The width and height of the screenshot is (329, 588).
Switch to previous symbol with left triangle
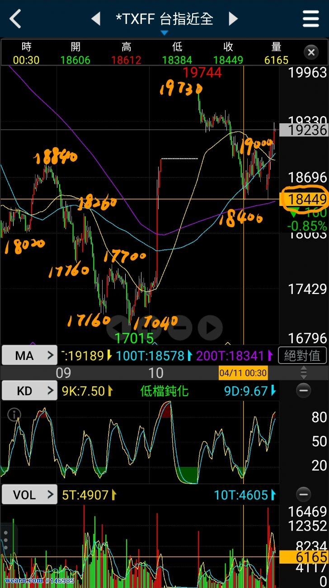pyautogui.click(x=96, y=19)
